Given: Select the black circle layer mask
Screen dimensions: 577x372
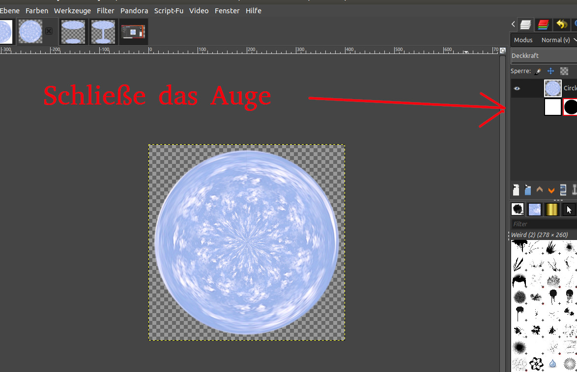Looking at the screenshot, I should (x=570, y=107).
